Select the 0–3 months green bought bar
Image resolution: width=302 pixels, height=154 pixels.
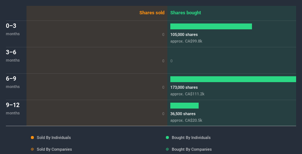pos(211,26)
